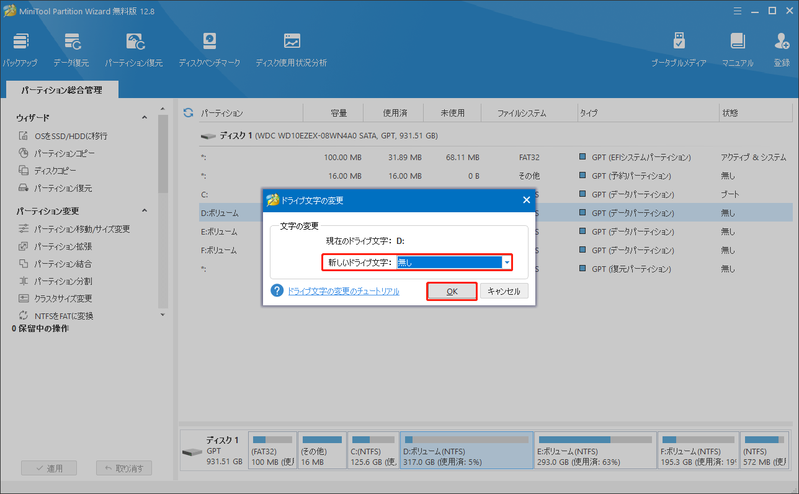Choose Convert NTFS to FAT (NTFSをFATに変換)
799x494 pixels.
pos(56,316)
